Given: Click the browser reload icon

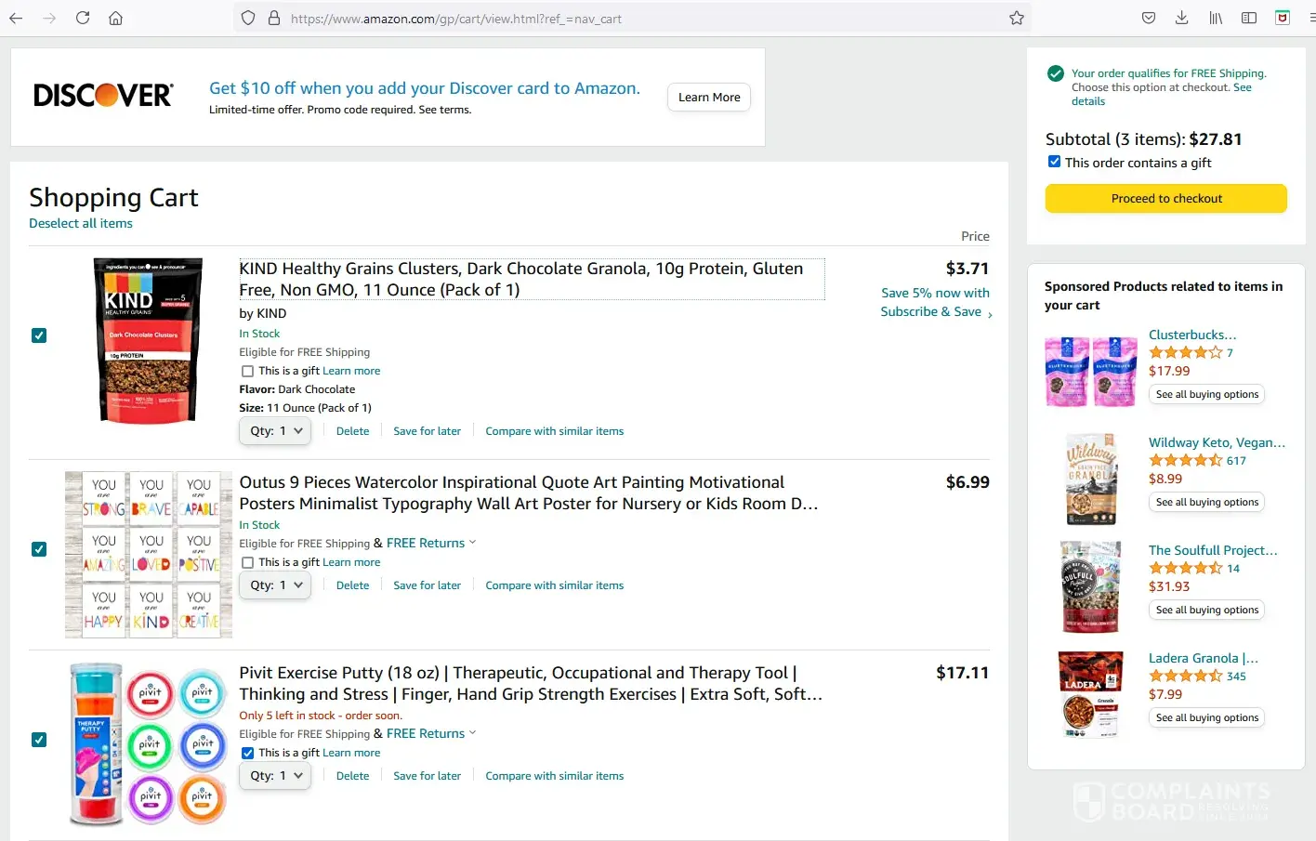Looking at the screenshot, I should tap(83, 18).
